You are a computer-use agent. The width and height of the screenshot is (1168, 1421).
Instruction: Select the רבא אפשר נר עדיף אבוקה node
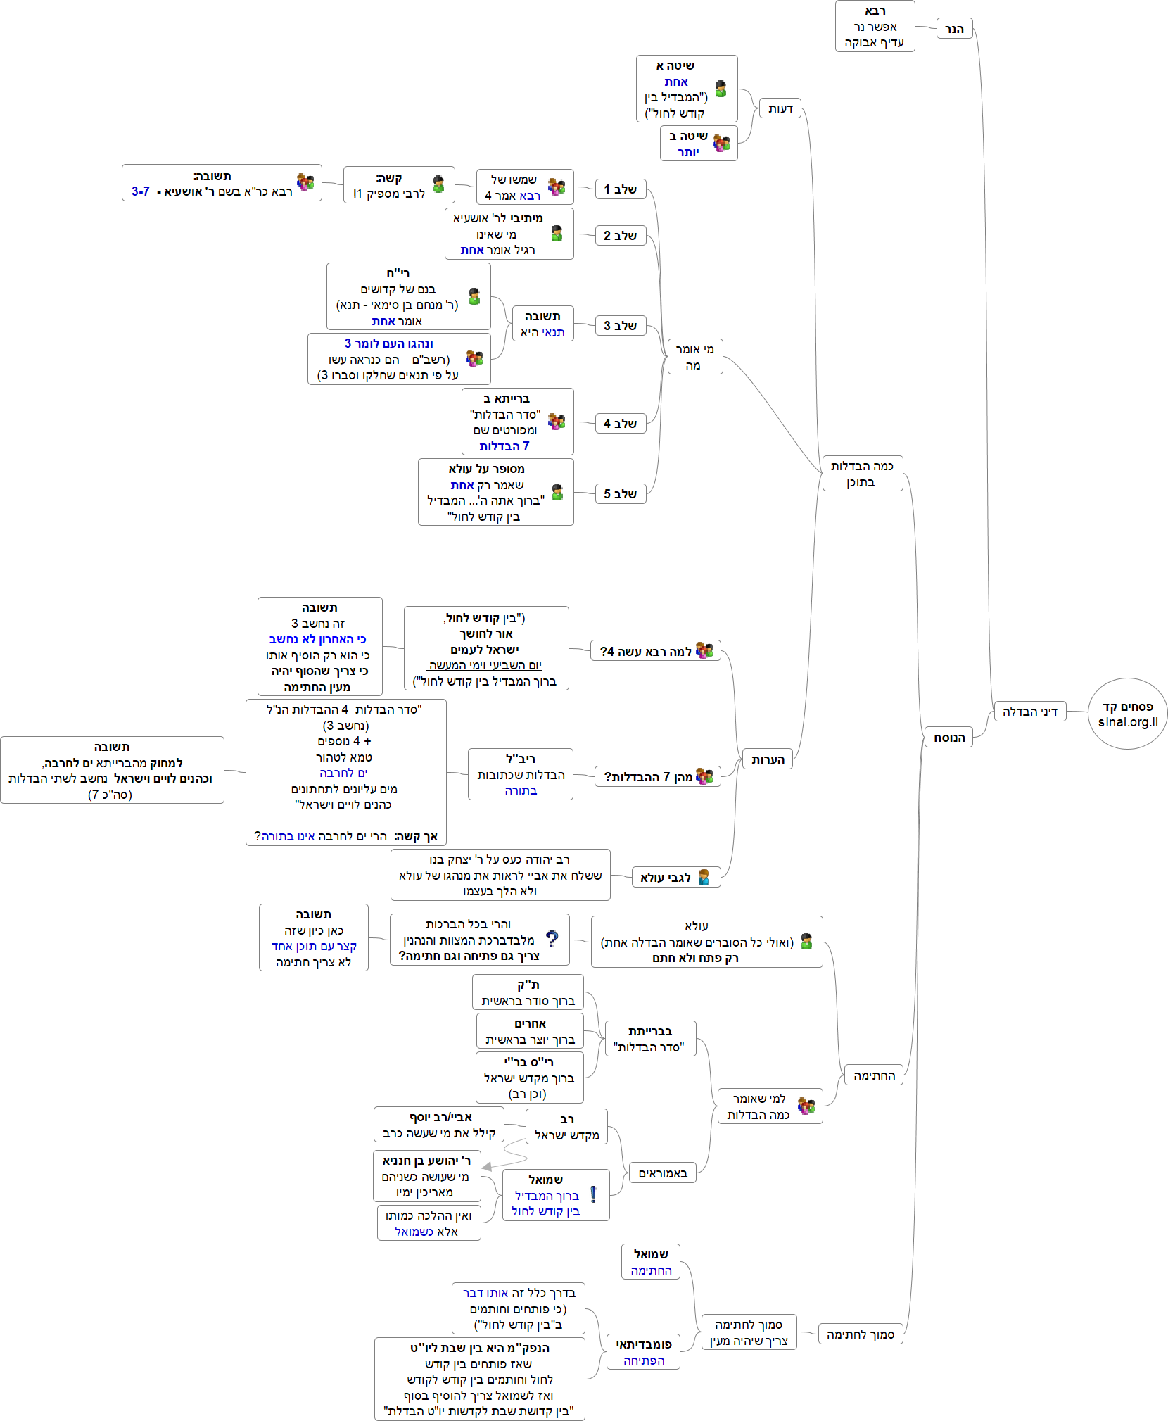875,26
